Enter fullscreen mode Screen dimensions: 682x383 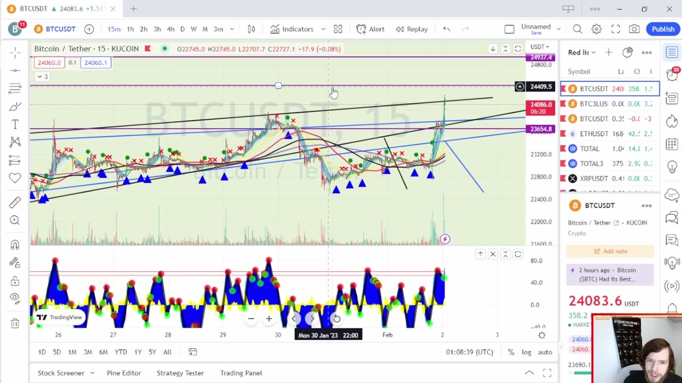click(615, 29)
